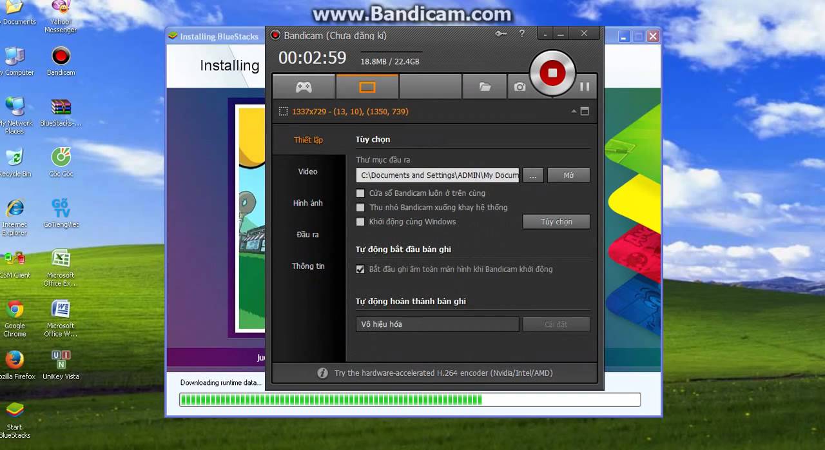Select the game recording mode gamepad icon

click(304, 86)
